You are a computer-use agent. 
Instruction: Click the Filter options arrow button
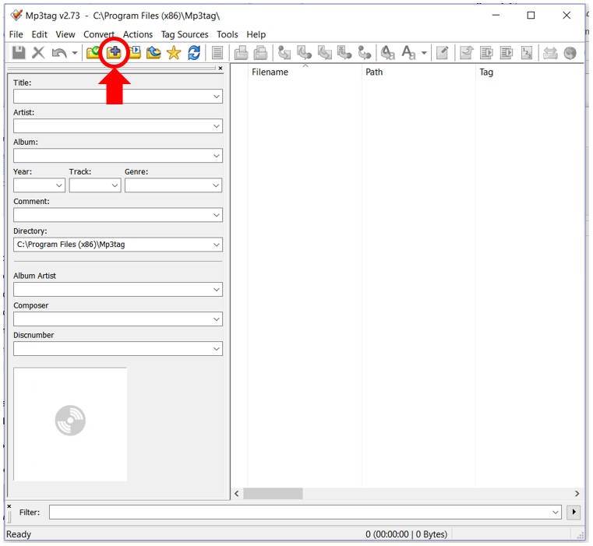pos(574,512)
